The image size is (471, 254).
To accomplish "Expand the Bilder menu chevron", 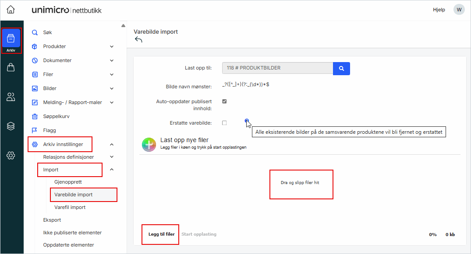I will point(112,88).
